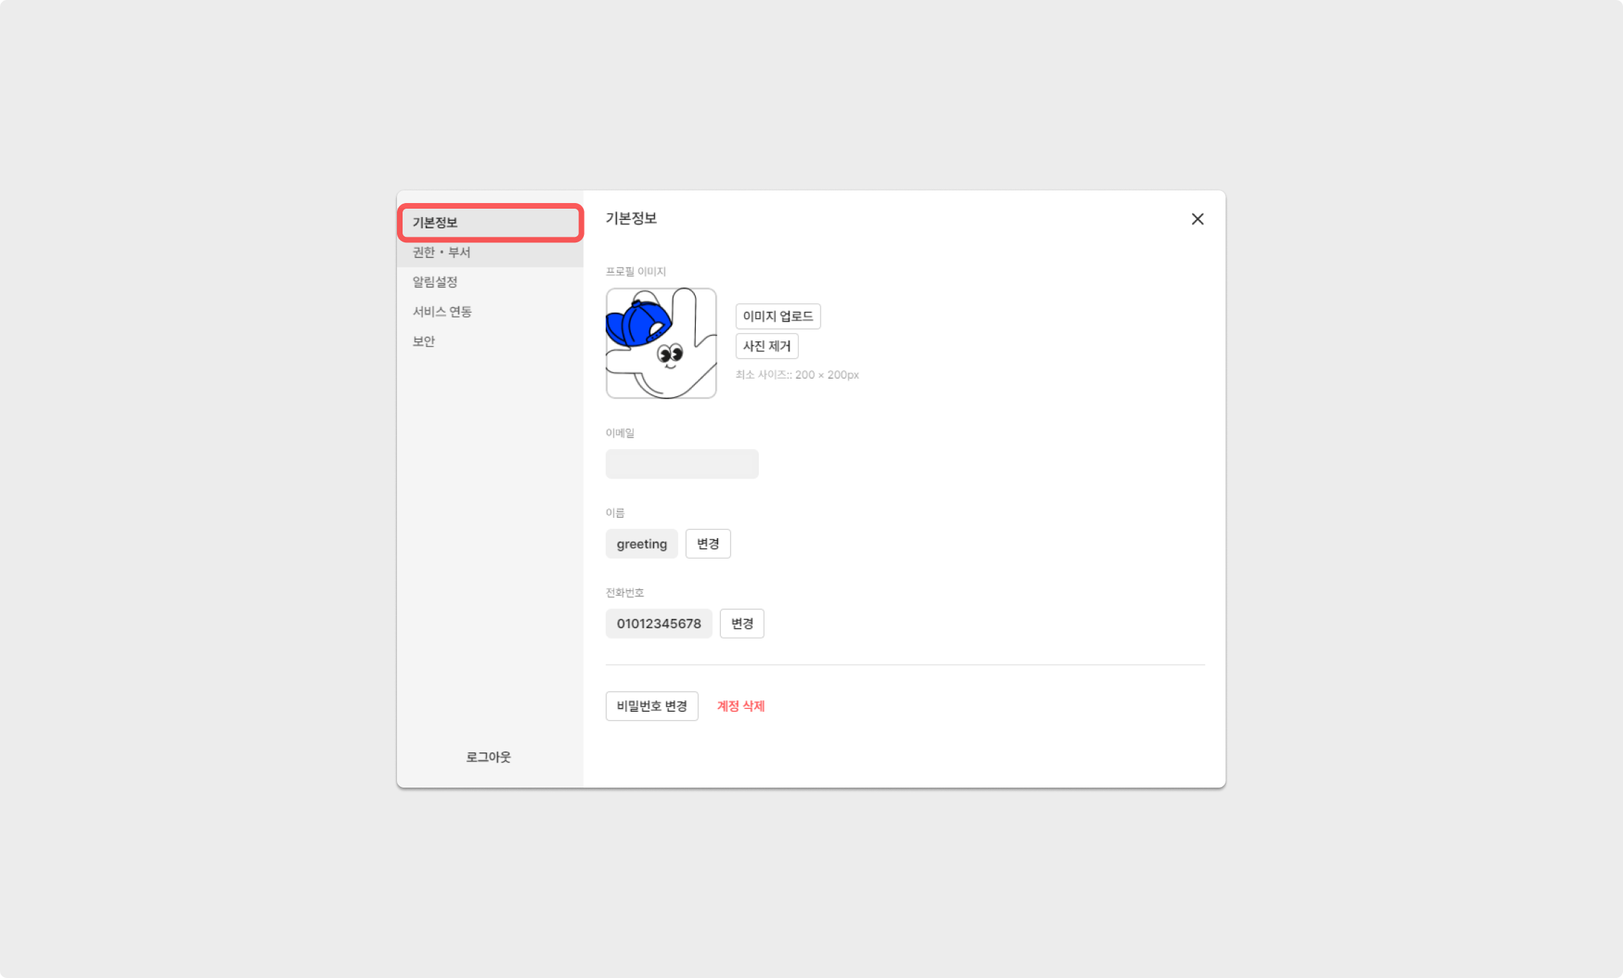Viewport: 1623px width, 978px height.
Task: Click the 01012345678 phone number field
Action: pyautogui.click(x=658, y=623)
